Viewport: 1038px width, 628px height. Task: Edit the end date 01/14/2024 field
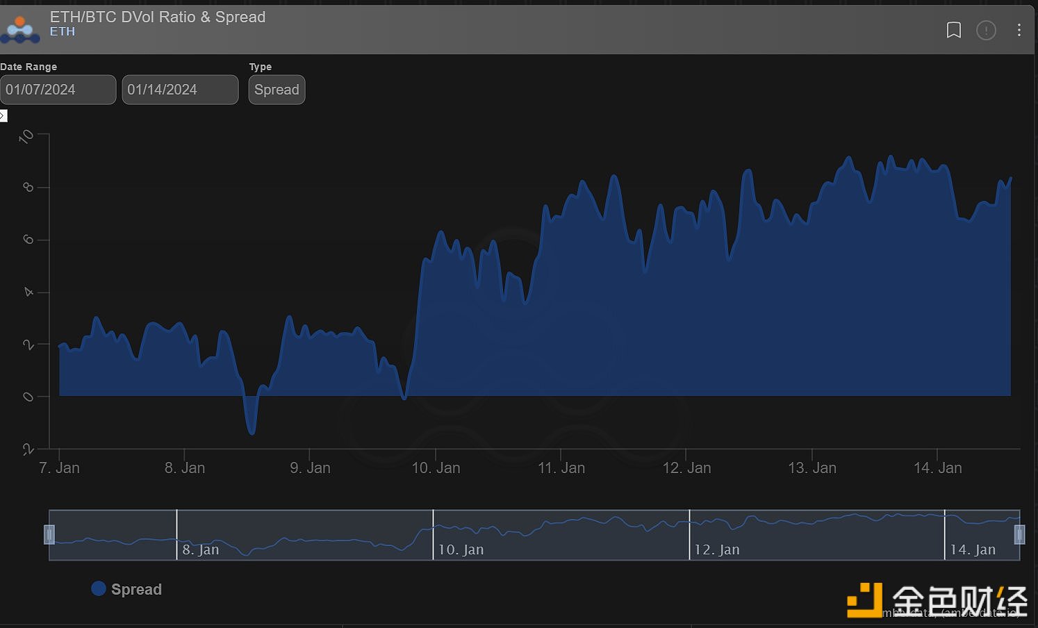click(x=180, y=90)
